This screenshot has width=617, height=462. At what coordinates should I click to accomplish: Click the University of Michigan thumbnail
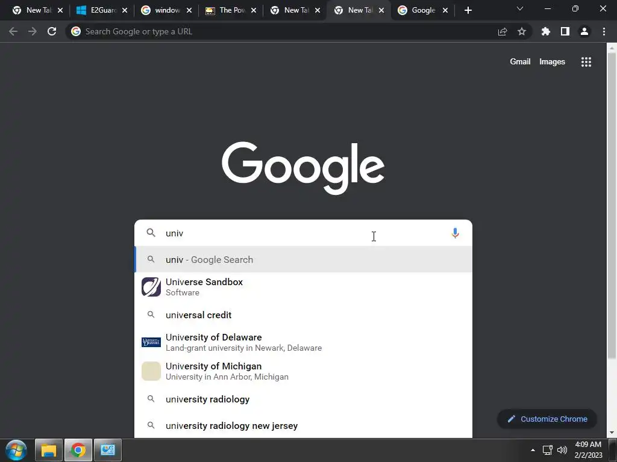(151, 371)
